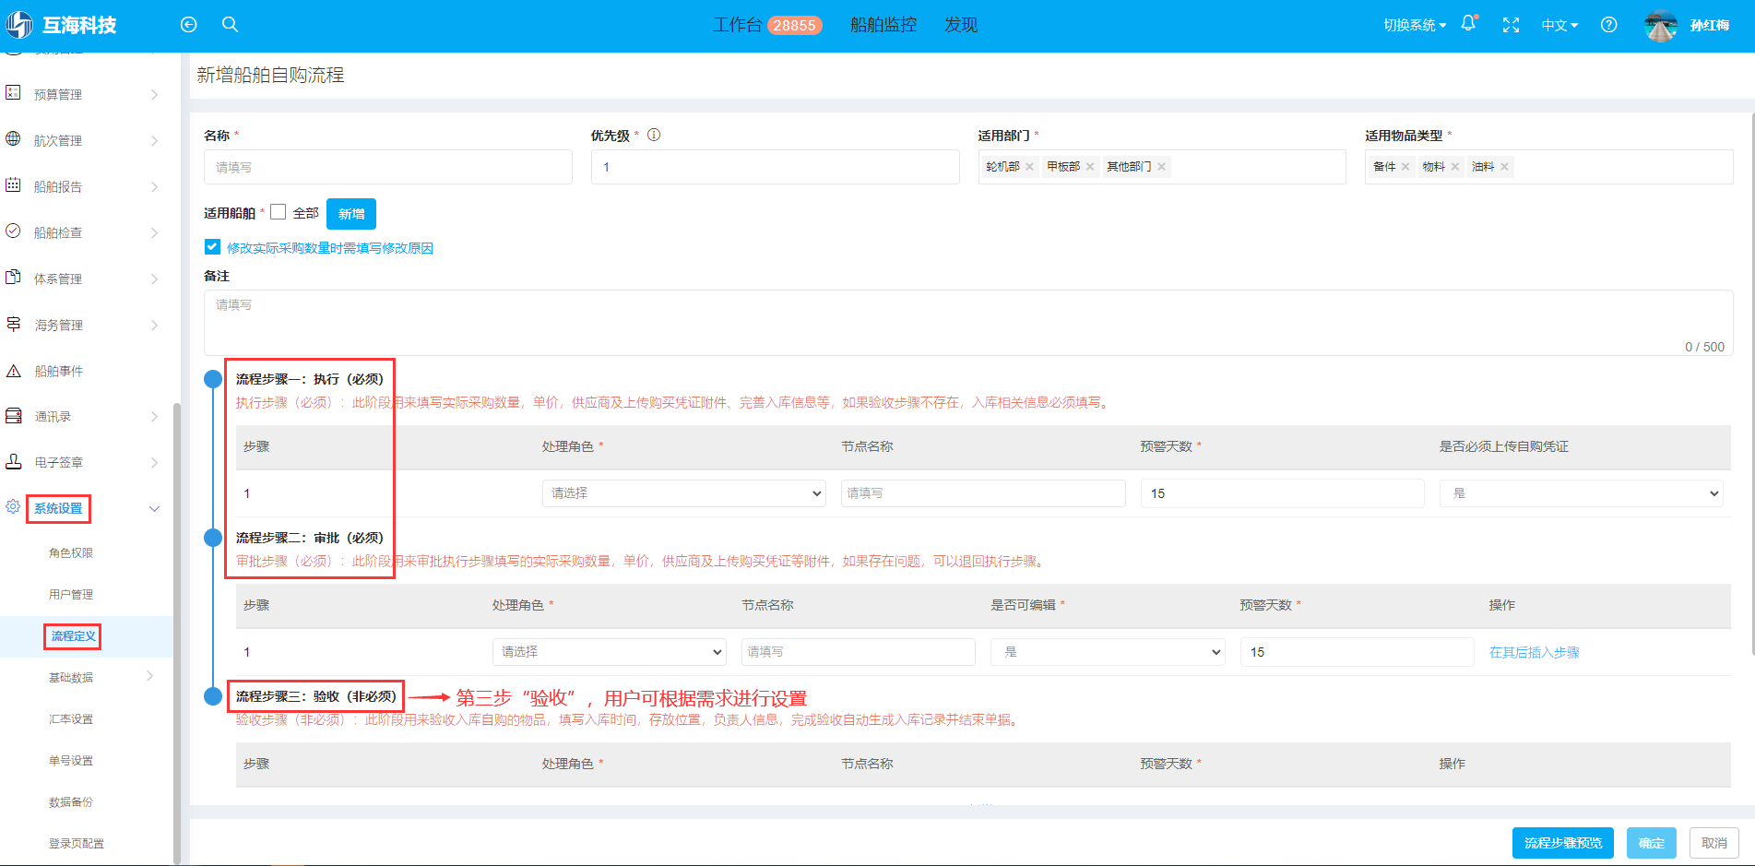
Task: Click the 航次管理 globe icon
Action: point(13,138)
